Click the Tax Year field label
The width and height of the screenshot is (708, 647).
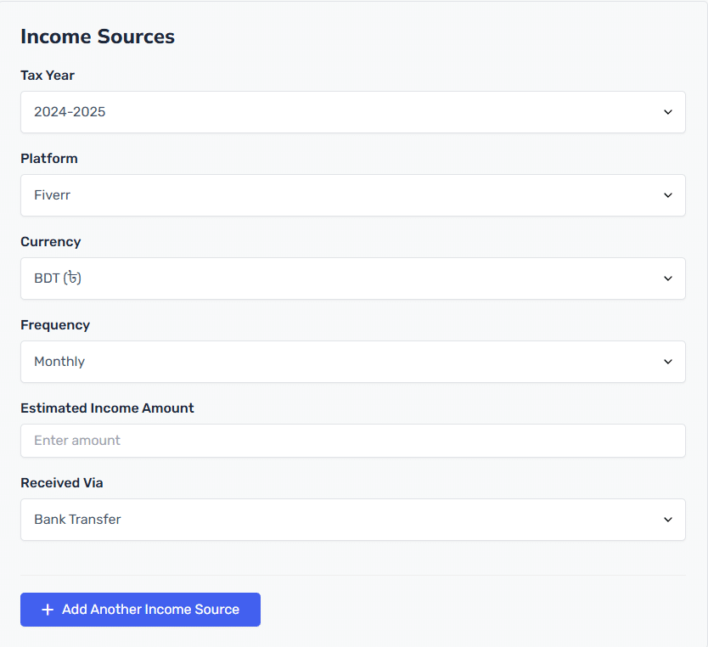pyautogui.click(x=48, y=76)
